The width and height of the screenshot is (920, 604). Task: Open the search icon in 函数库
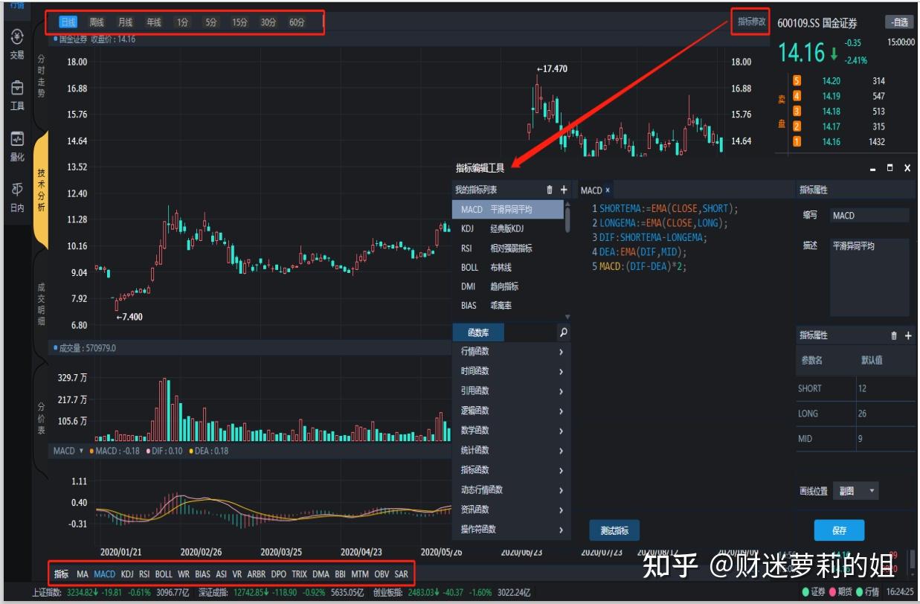tap(563, 332)
